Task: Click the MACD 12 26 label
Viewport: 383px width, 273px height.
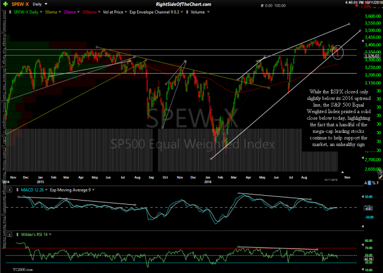Action: click(x=32, y=190)
